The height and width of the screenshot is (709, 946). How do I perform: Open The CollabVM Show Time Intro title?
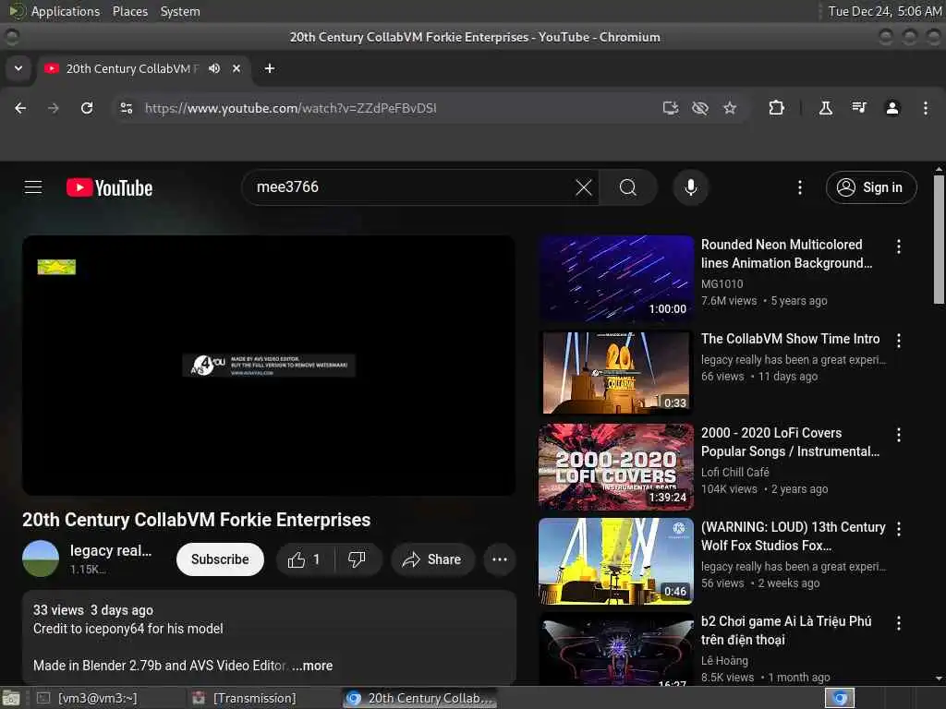(x=791, y=339)
